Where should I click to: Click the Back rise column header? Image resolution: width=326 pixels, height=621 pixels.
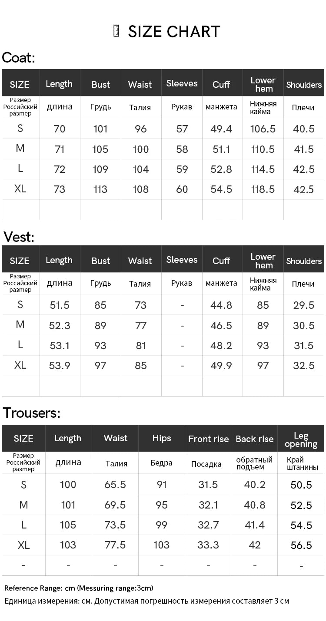(x=254, y=439)
